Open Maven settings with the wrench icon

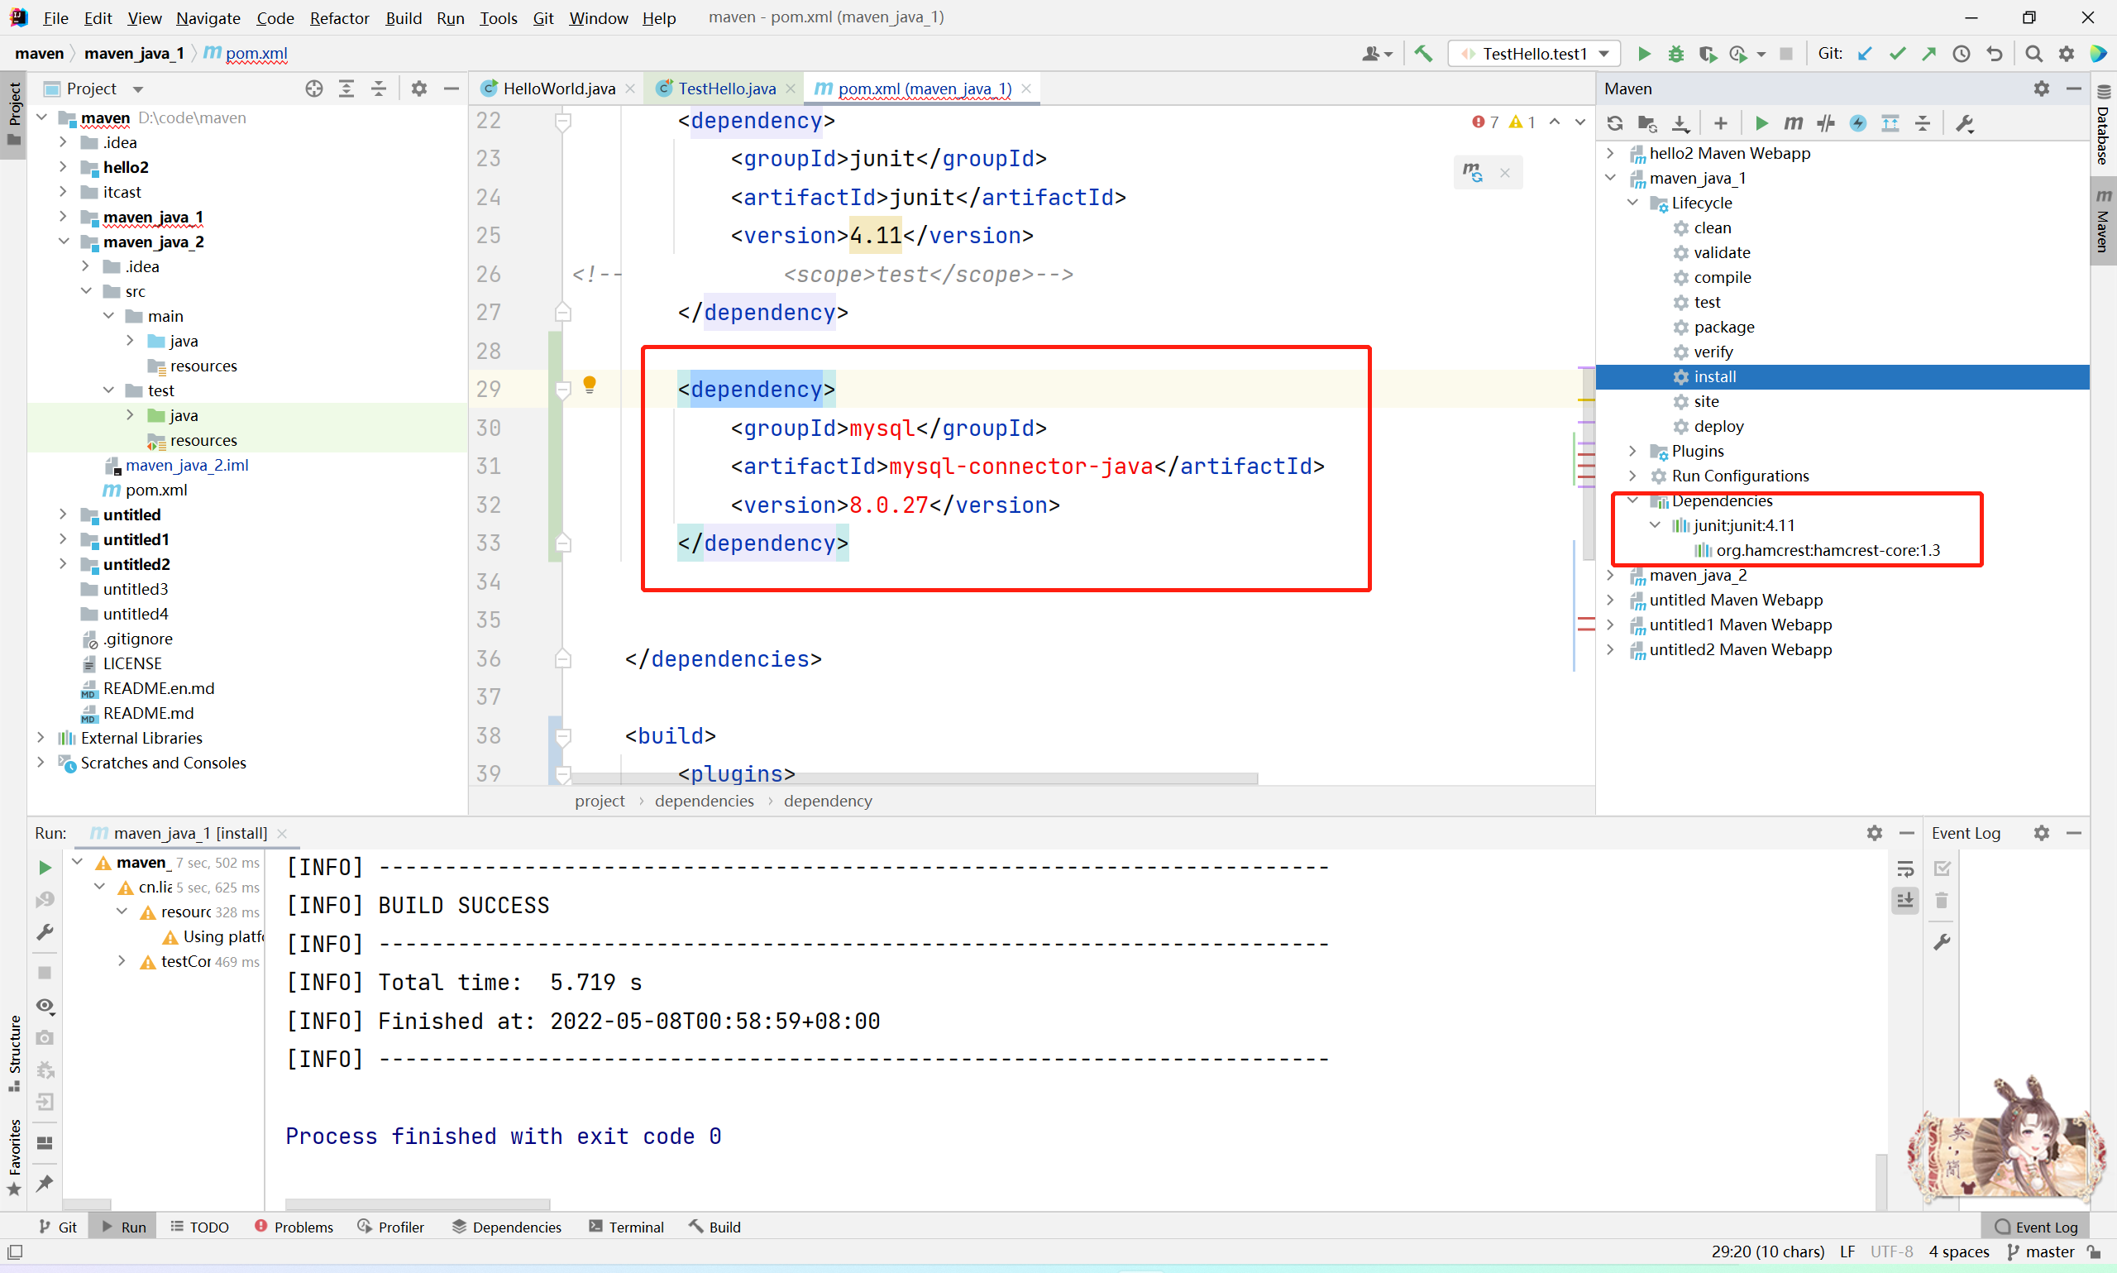click(x=1963, y=122)
